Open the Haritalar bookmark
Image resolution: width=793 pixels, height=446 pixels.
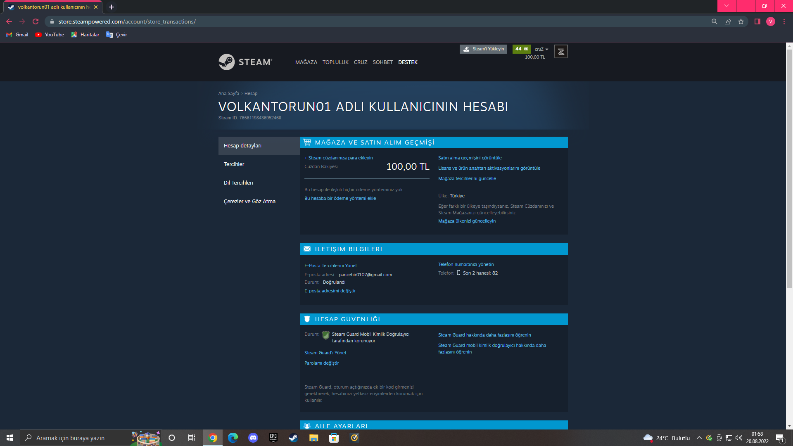pos(85,35)
